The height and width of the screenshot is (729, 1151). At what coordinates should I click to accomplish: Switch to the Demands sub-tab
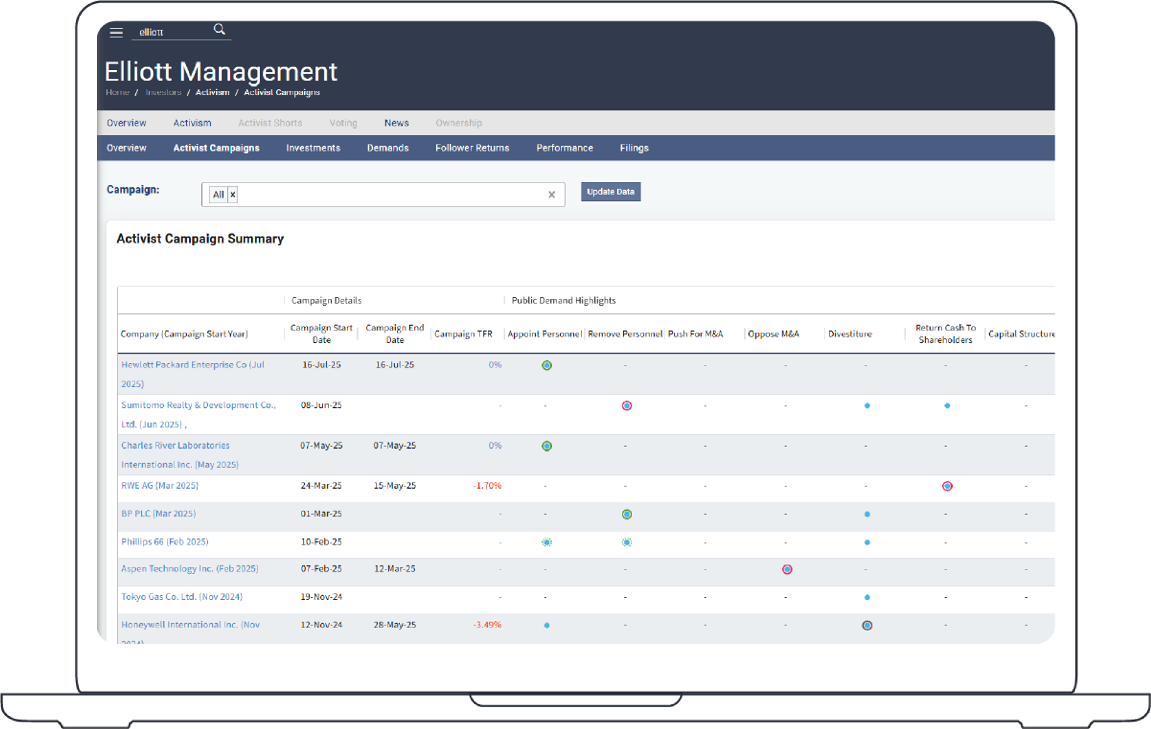pos(387,148)
